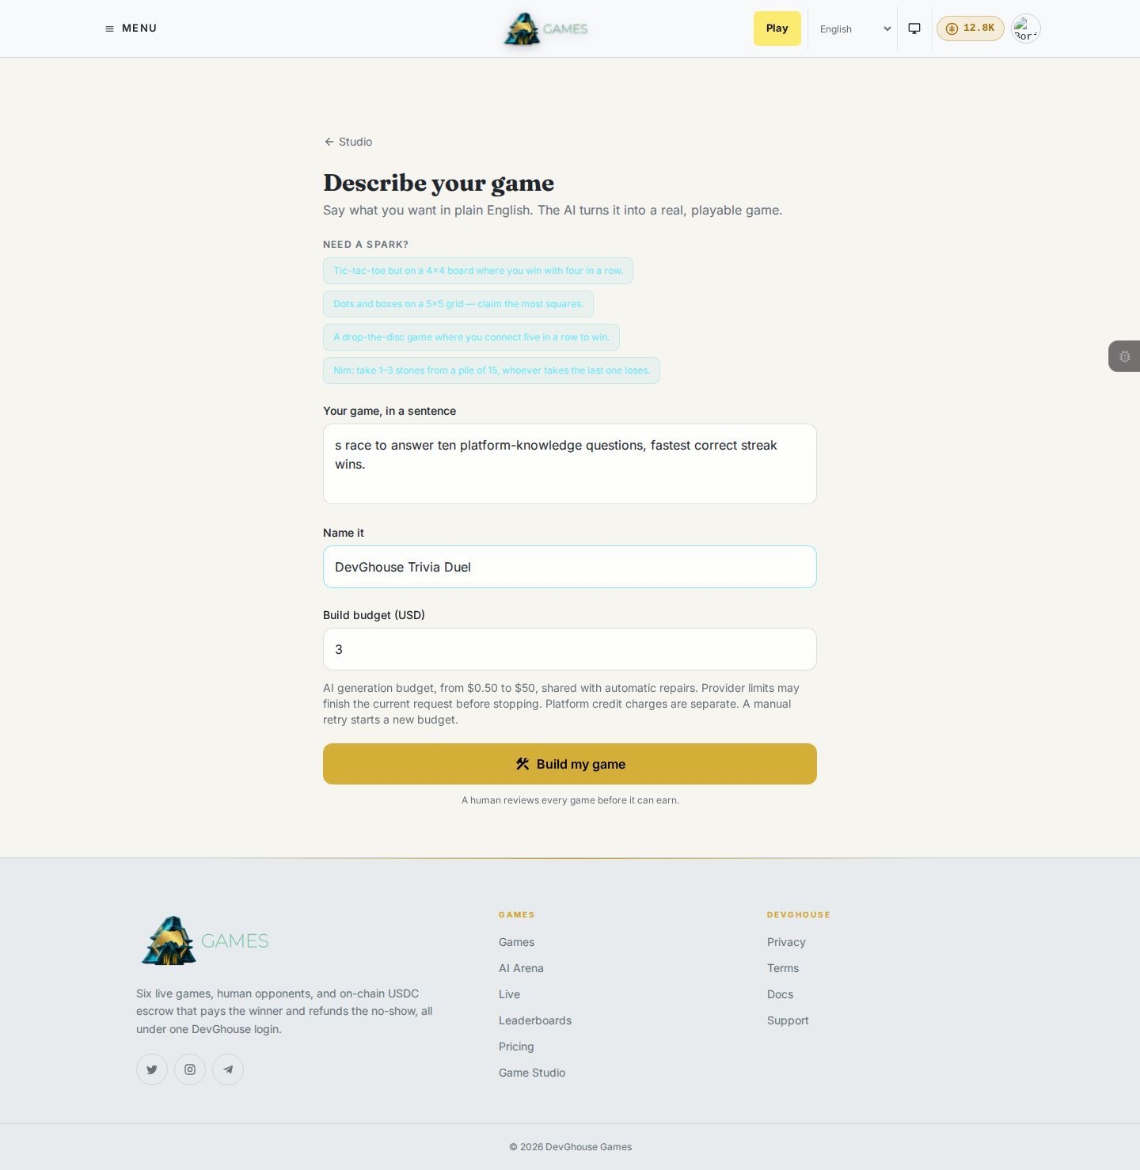Image resolution: width=1140 pixels, height=1170 pixels.
Task: Open the 12.8K credits balance badge
Action: point(971,28)
